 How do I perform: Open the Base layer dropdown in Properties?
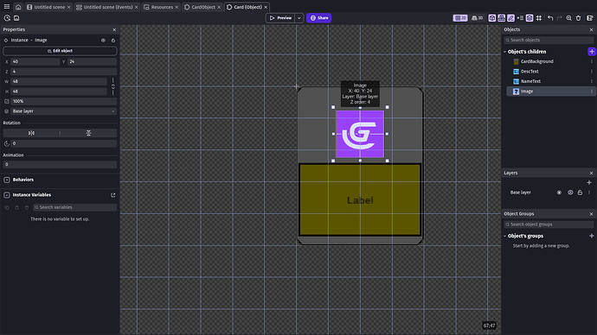click(63, 111)
